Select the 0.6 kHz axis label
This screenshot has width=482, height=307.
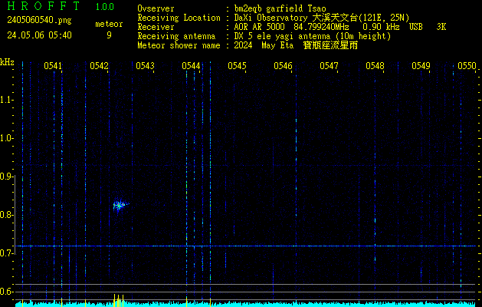tap(7, 292)
